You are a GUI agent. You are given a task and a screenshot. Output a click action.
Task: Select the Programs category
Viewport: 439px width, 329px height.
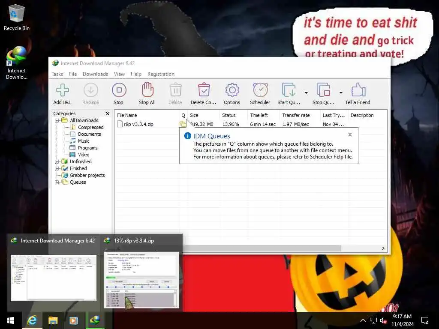point(87,148)
